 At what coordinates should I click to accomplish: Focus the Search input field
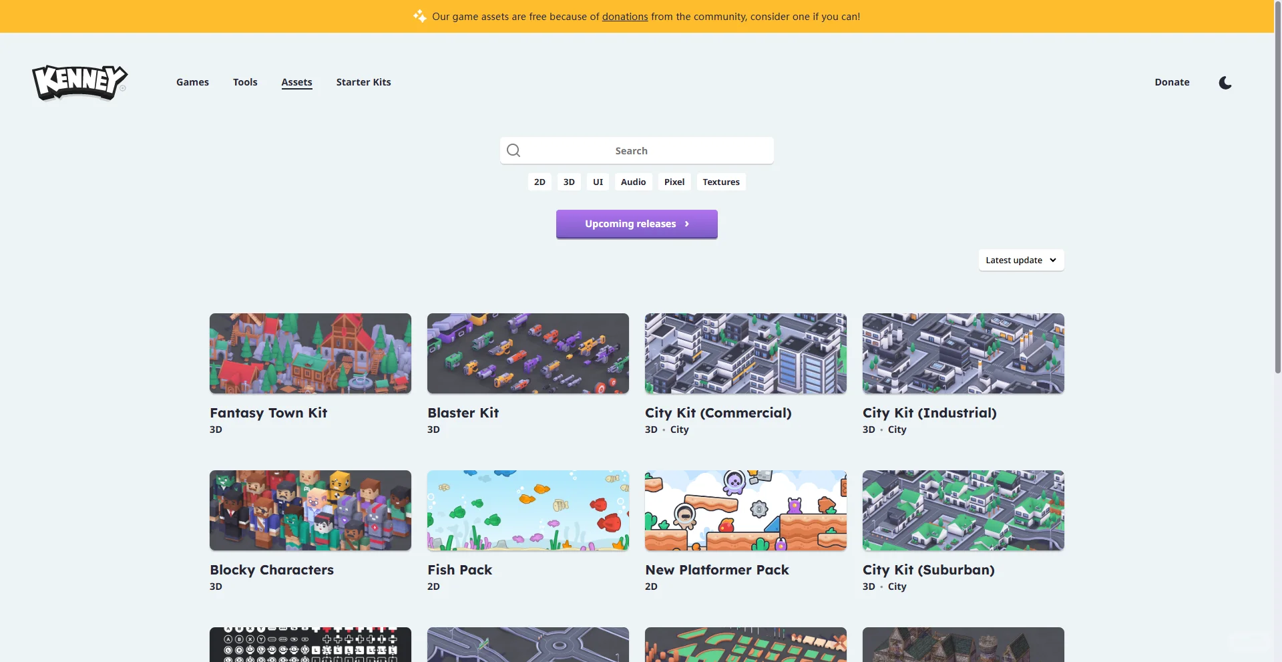click(637, 150)
